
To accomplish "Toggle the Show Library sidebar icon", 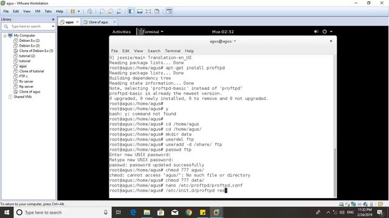I will tap(131, 12).
